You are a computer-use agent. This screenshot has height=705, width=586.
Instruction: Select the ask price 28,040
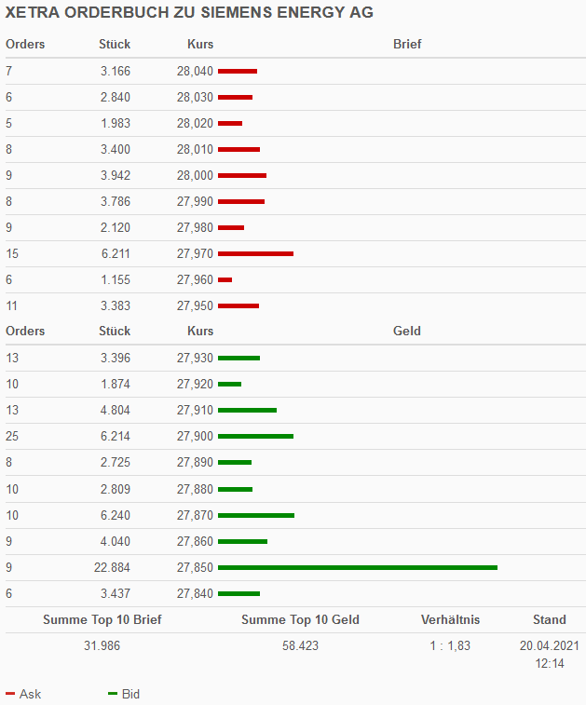(x=195, y=71)
